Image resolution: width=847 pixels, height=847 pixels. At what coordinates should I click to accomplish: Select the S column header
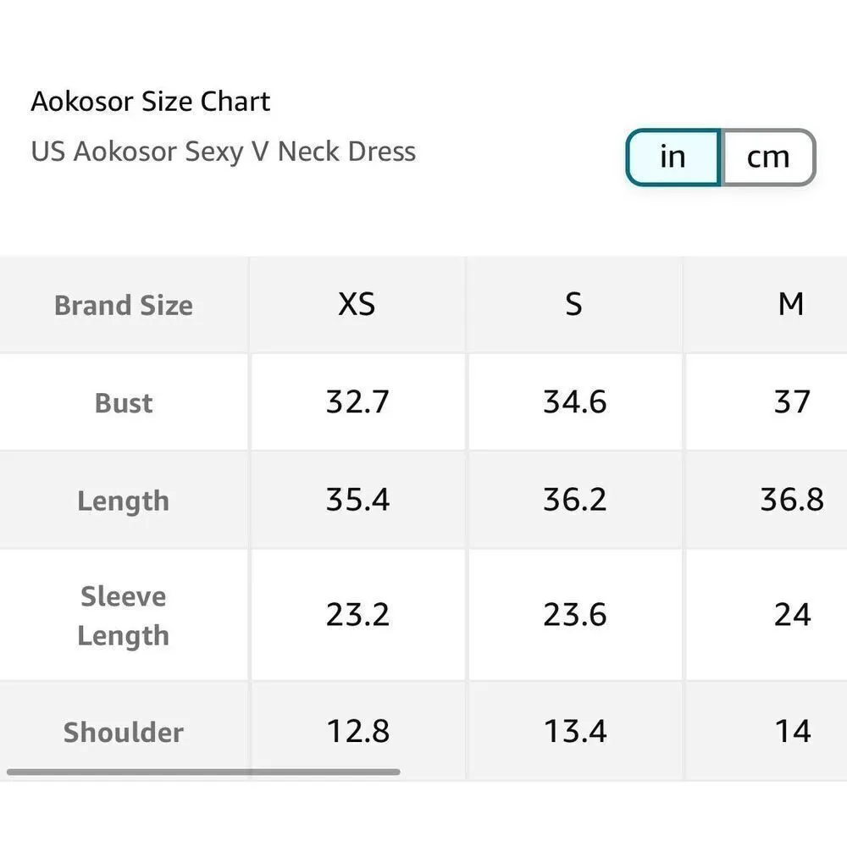(573, 304)
